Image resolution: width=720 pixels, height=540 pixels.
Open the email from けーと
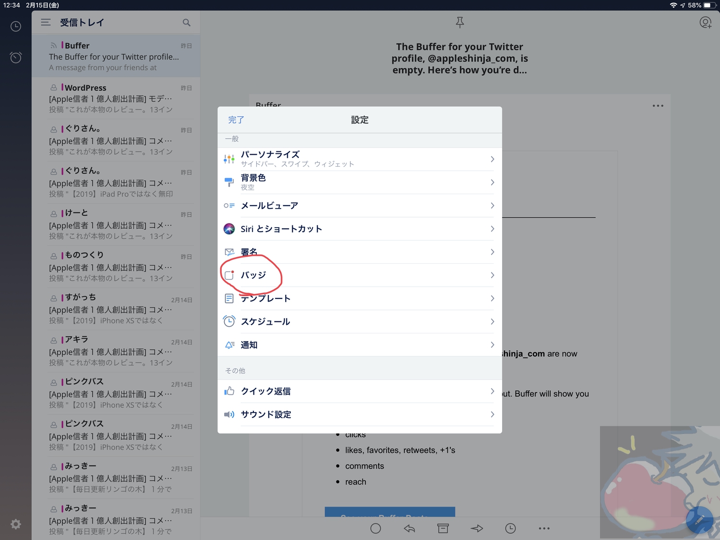pyautogui.click(x=116, y=225)
